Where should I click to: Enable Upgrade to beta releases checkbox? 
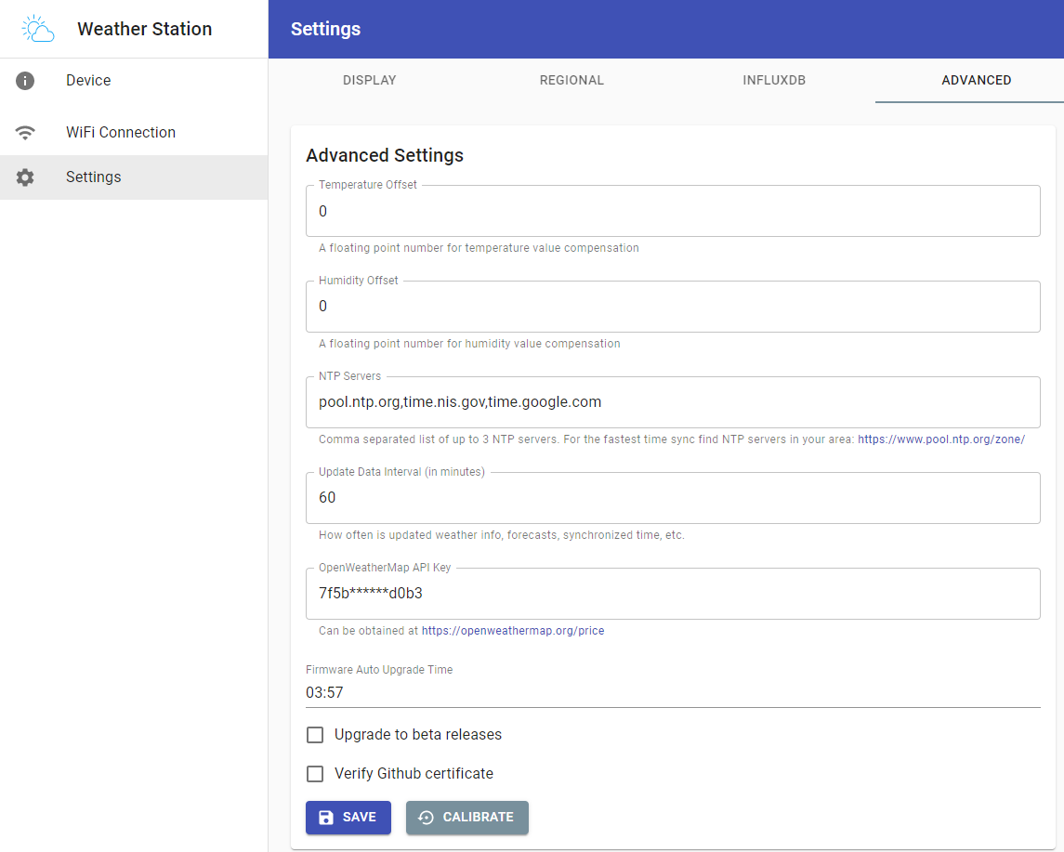tap(315, 735)
